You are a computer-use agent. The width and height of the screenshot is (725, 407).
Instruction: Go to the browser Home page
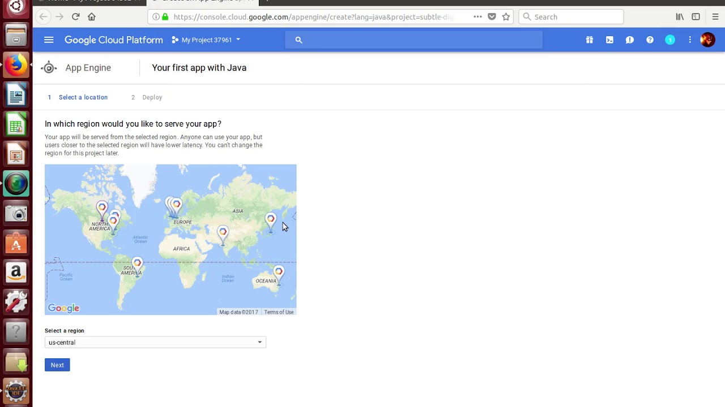92,17
